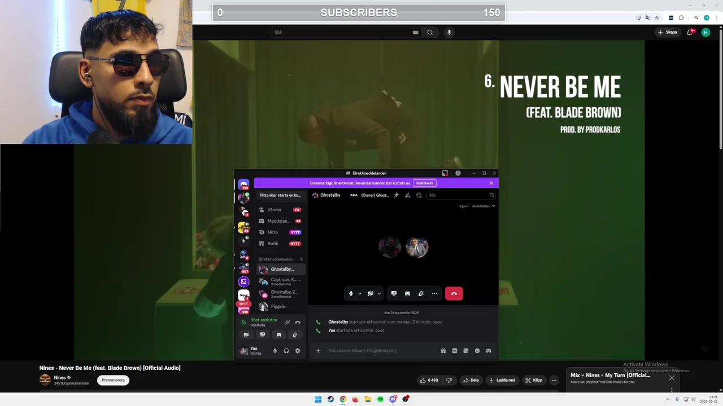Toggle camera in voice panel bottom row
Image resolution: width=723 pixels, height=406 pixels.
click(246, 334)
